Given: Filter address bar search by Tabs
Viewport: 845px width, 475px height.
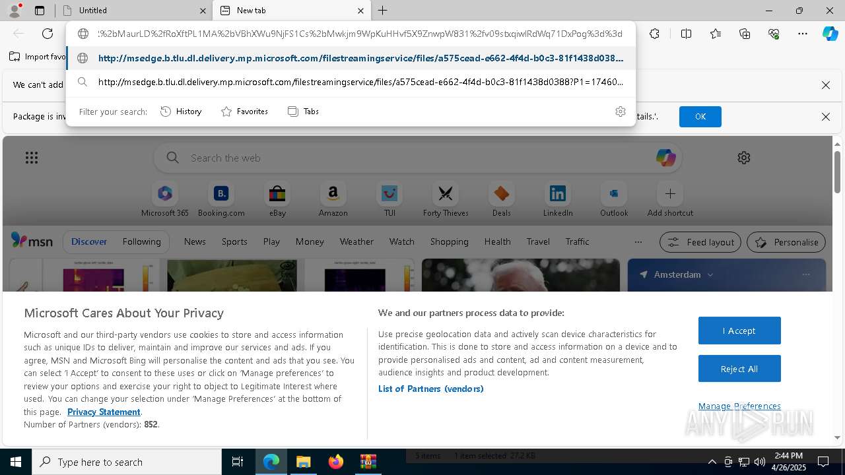Looking at the screenshot, I should tap(303, 111).
